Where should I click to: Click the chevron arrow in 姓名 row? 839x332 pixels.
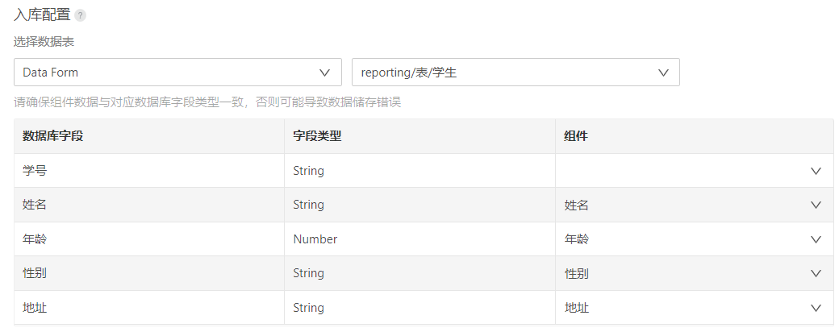click(x=816, y=205)
